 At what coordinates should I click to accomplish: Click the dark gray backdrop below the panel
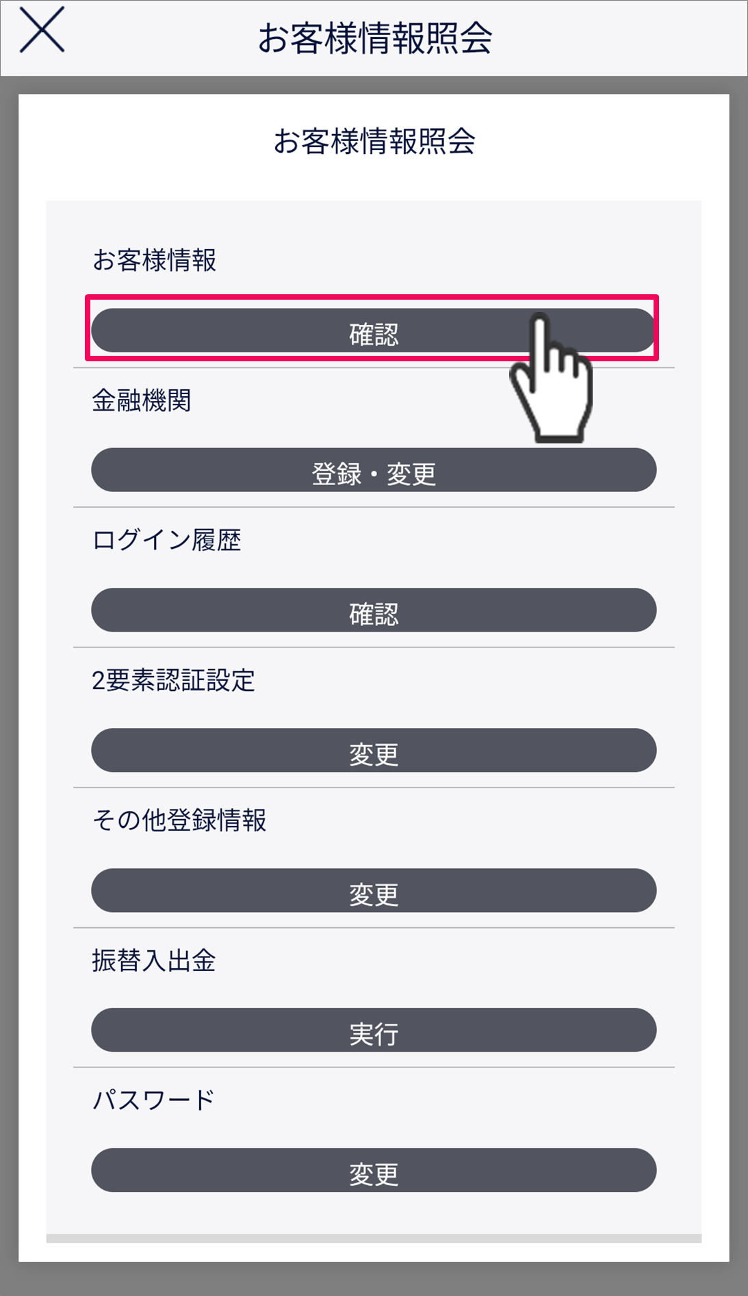374,1280
